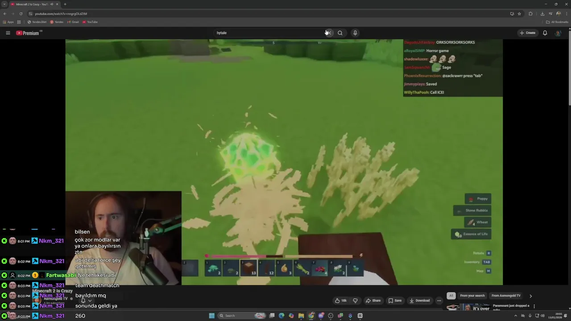This screenshot has height=321, width=571.
Task: Open the Create video button
Action: pos(527,33)
